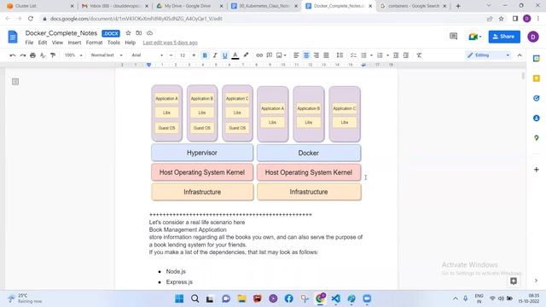The image size is (546, 307).
Task: Open the 'Last edit was 5 days ago' link
Action: [171, 43]
